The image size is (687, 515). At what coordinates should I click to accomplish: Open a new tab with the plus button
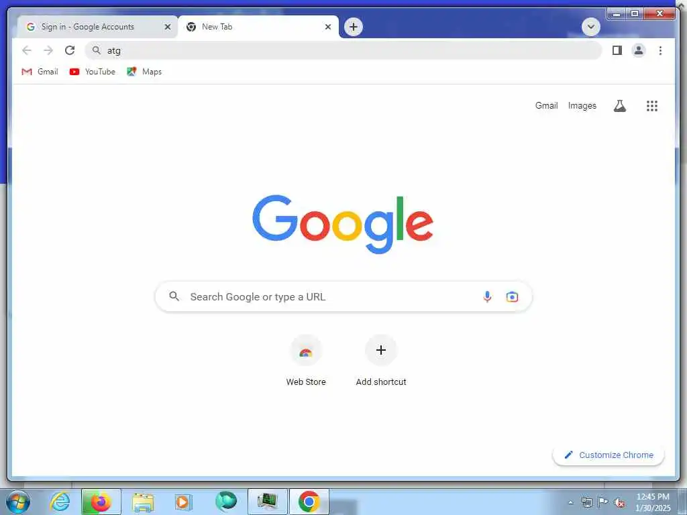(353, 27)
